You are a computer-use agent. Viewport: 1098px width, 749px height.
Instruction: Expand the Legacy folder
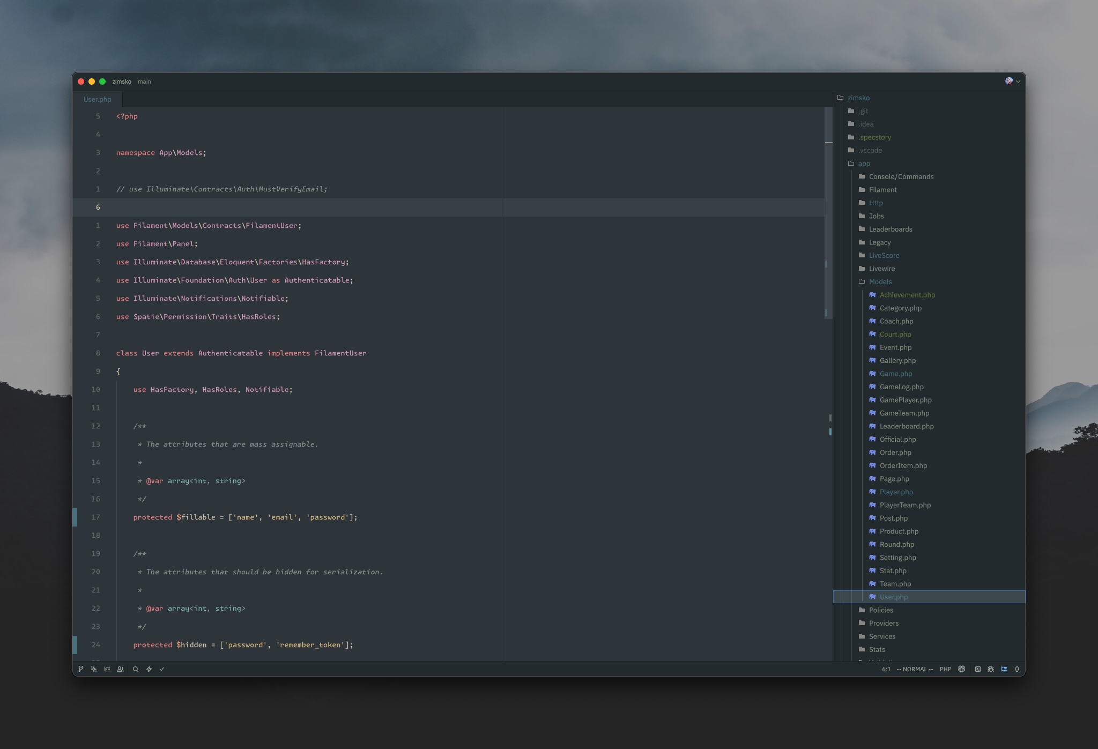point(929,242)
